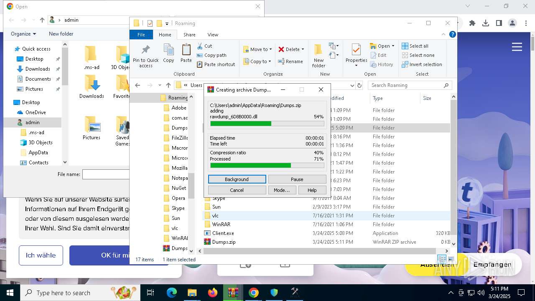Click Select all in ribbon

pyautogui.click(x=415, y=46)
